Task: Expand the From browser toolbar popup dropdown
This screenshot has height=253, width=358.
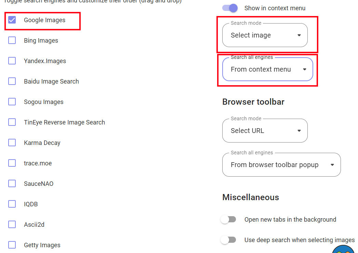Action: coord(281,165)
